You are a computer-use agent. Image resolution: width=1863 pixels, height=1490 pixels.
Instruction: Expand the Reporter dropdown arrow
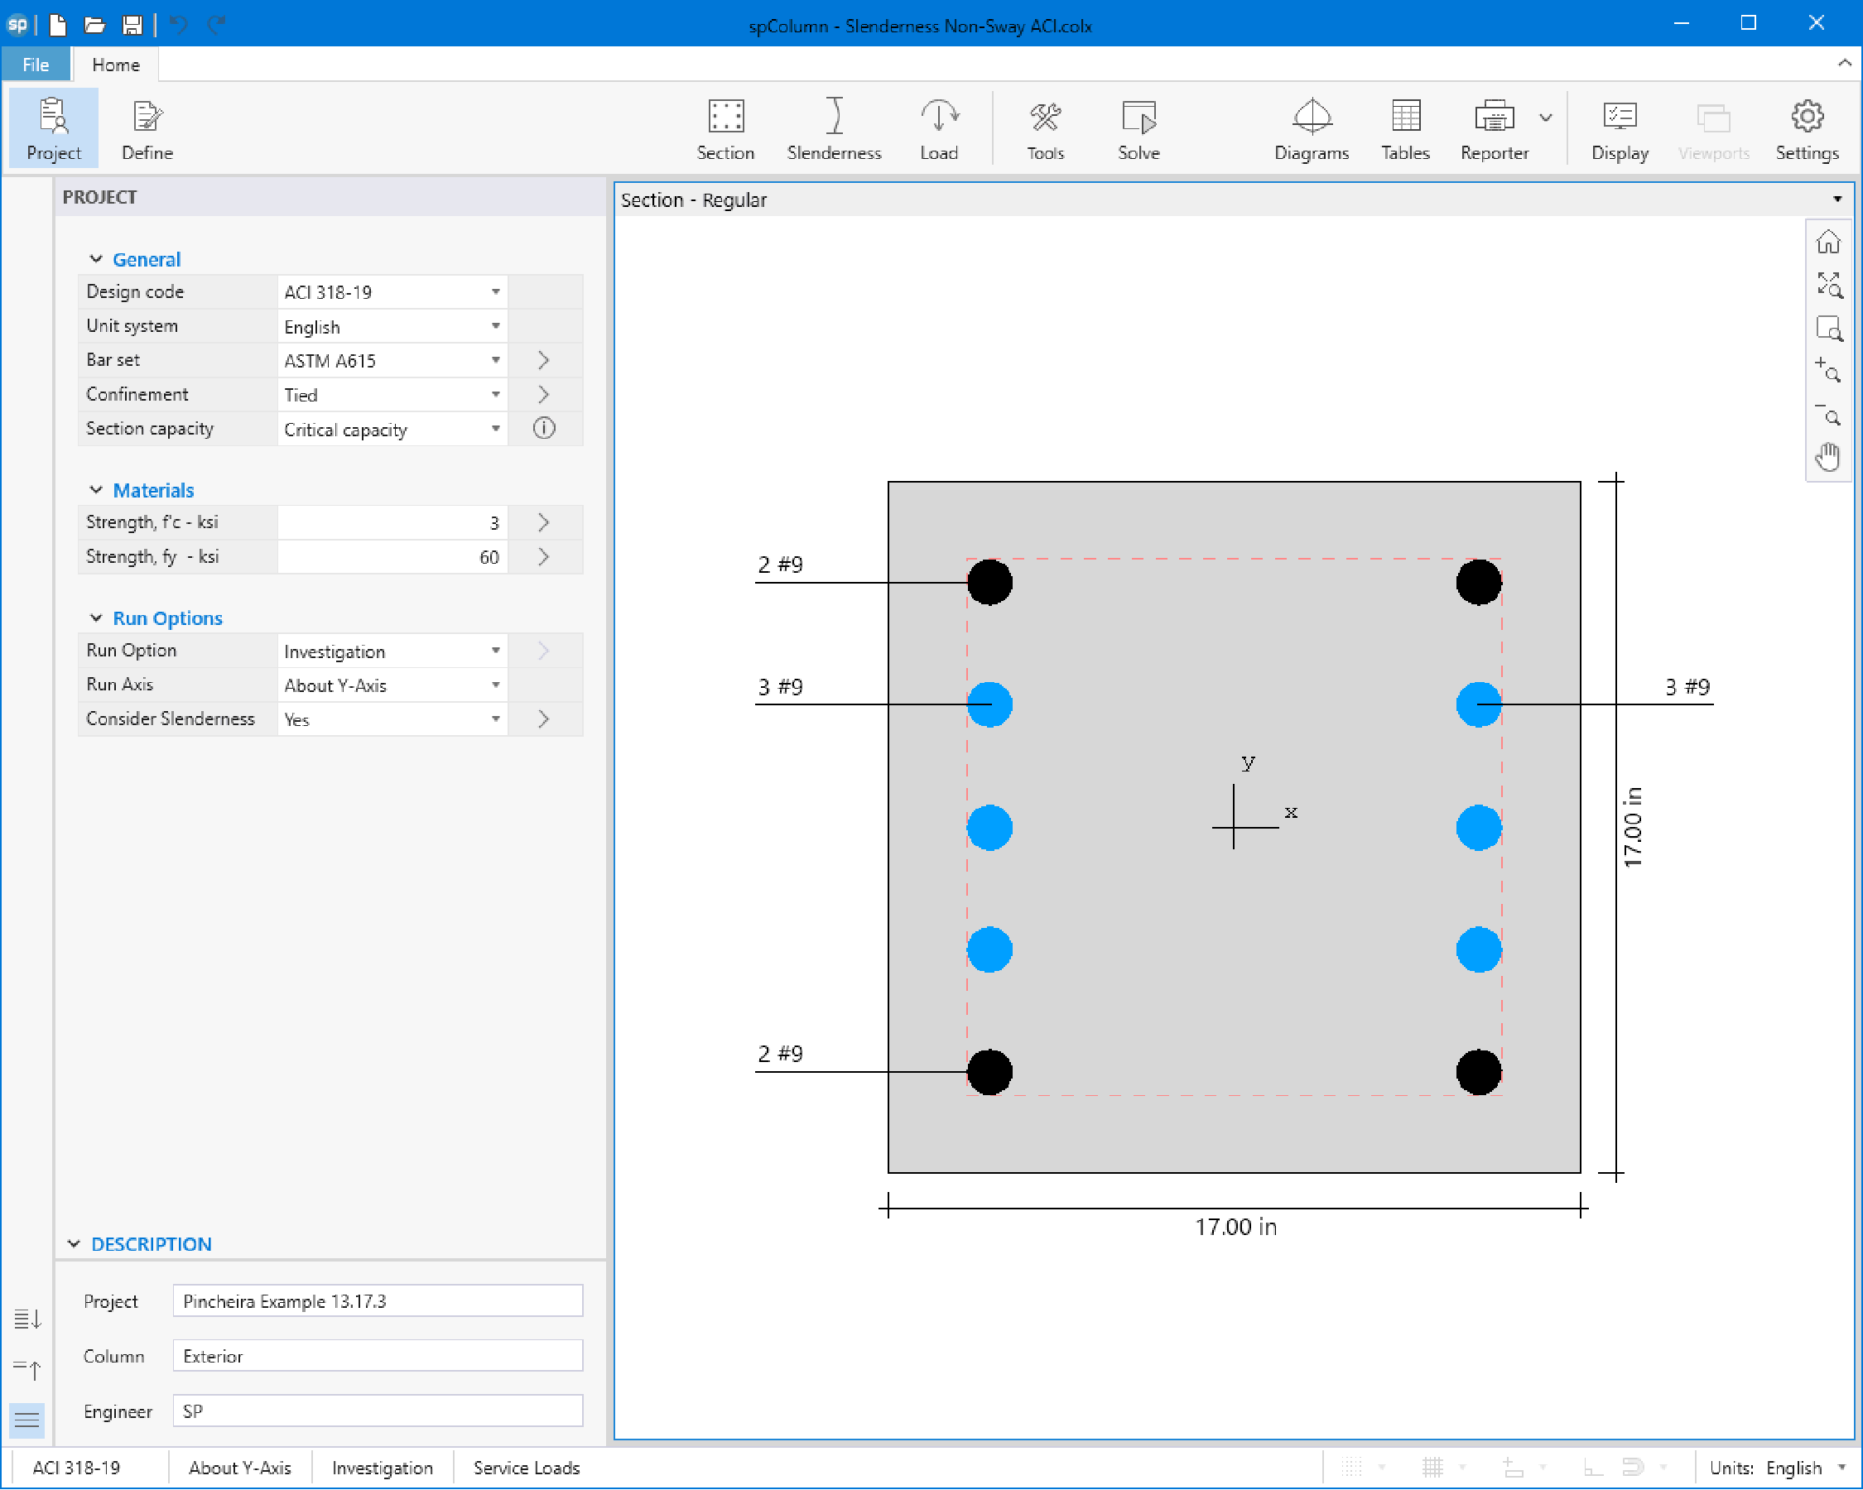(x=1546, y=118)
